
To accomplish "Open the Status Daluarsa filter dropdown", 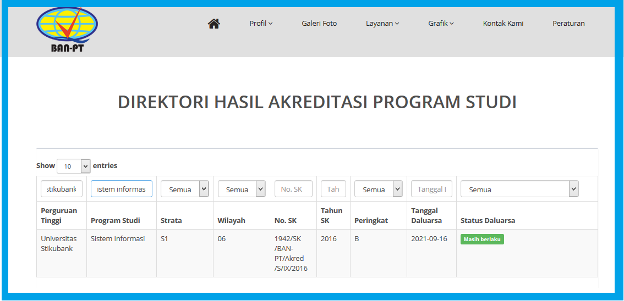I will pos(519,189).
